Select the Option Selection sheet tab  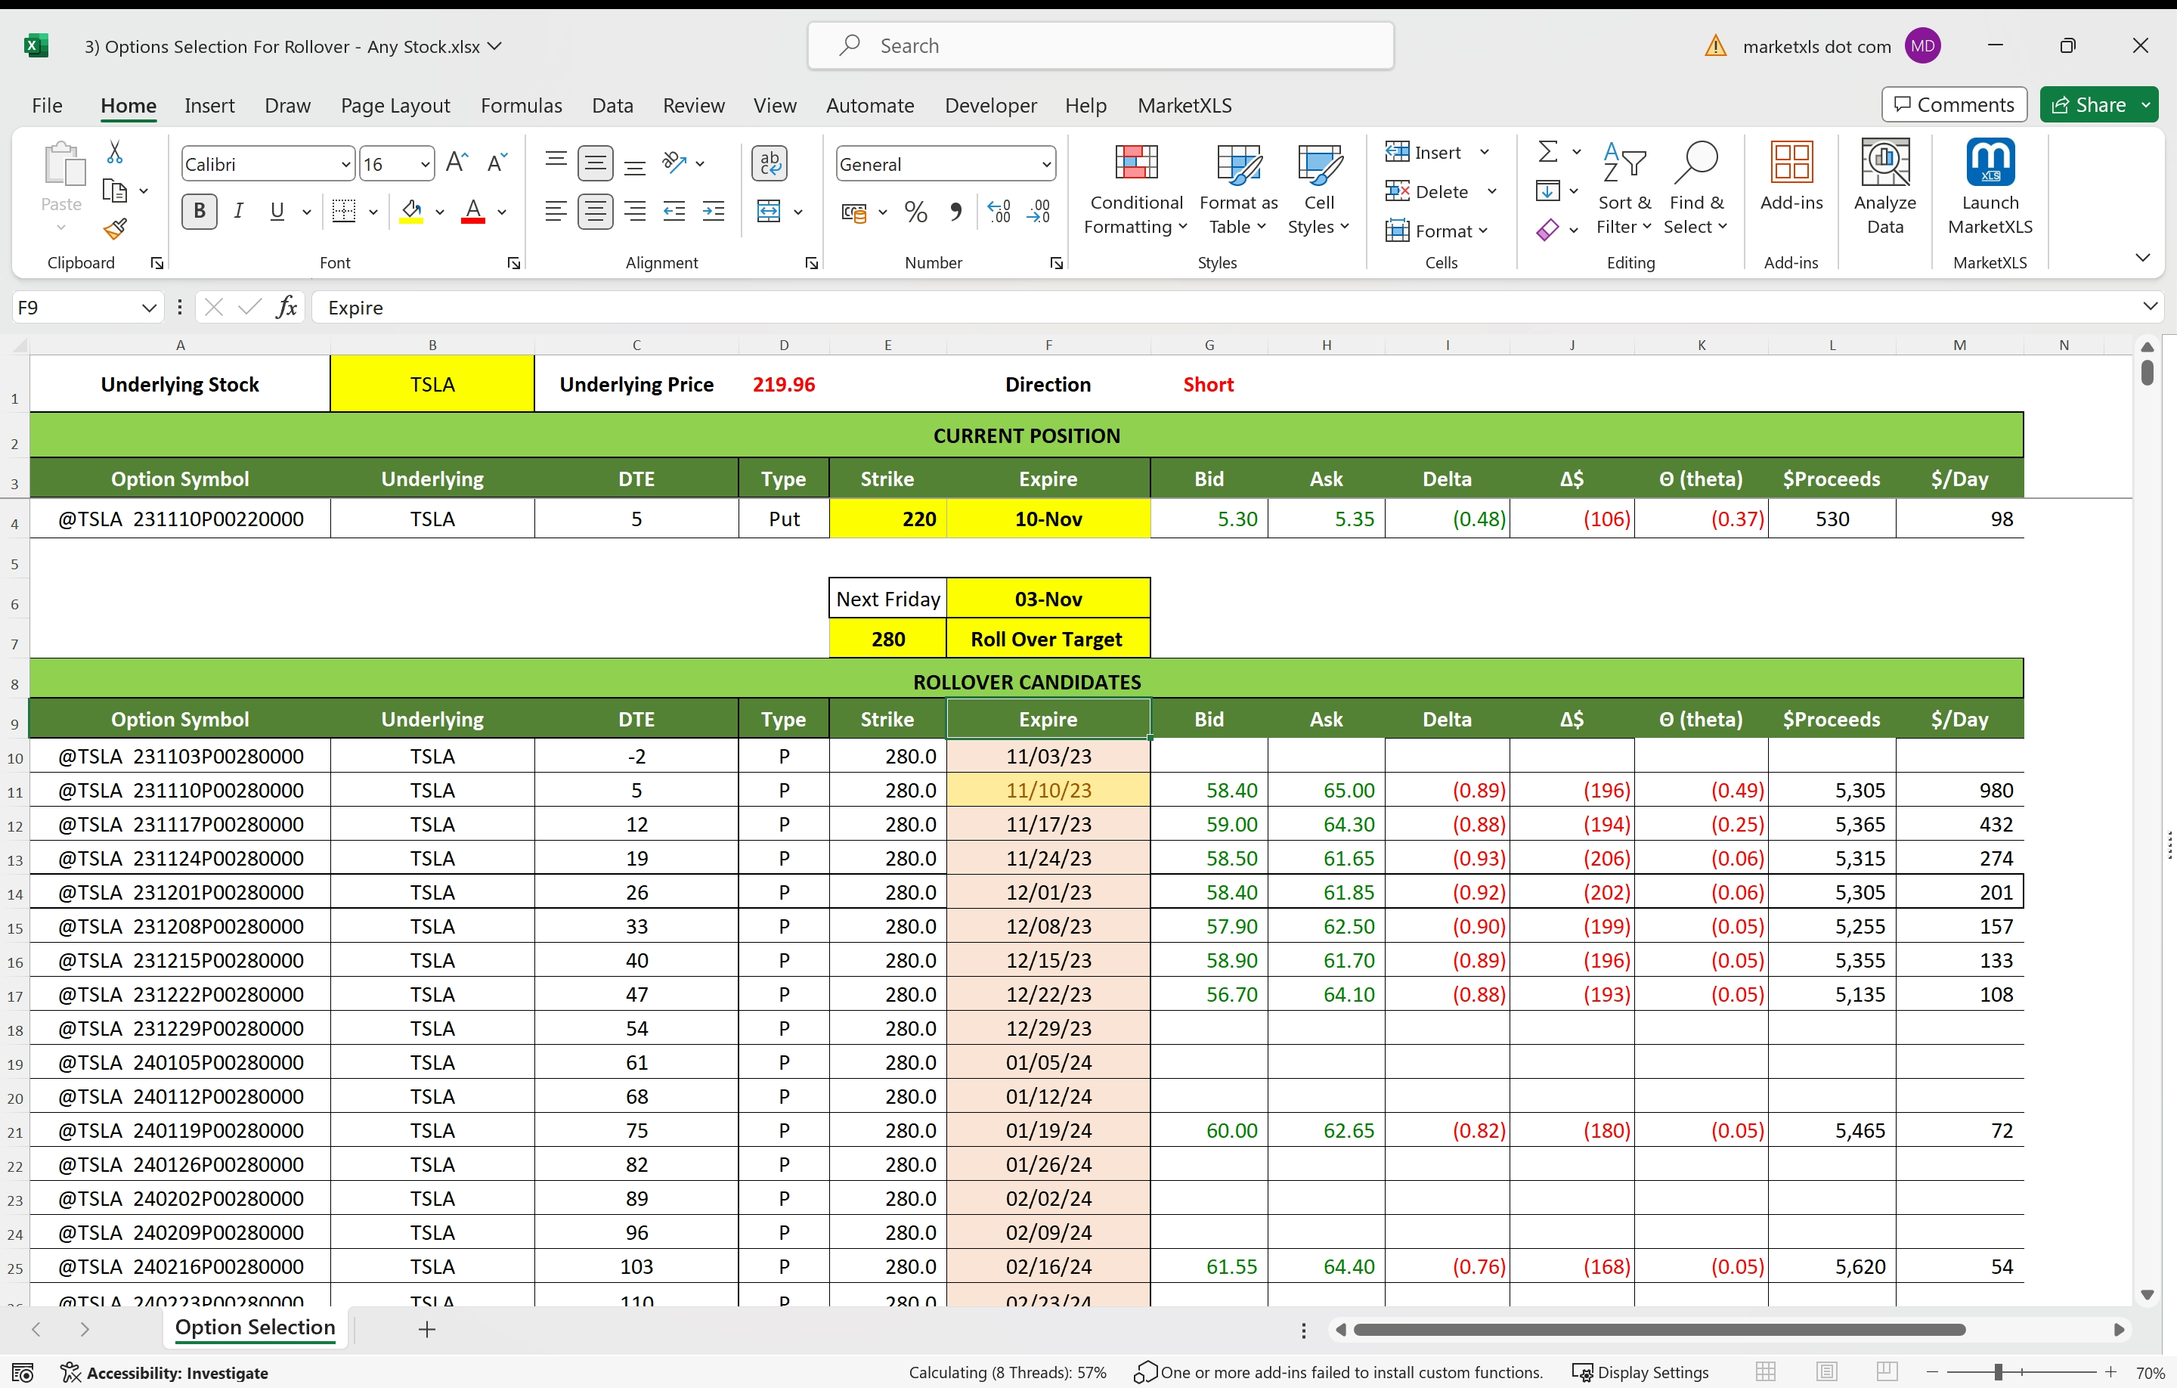point(255,1328)
